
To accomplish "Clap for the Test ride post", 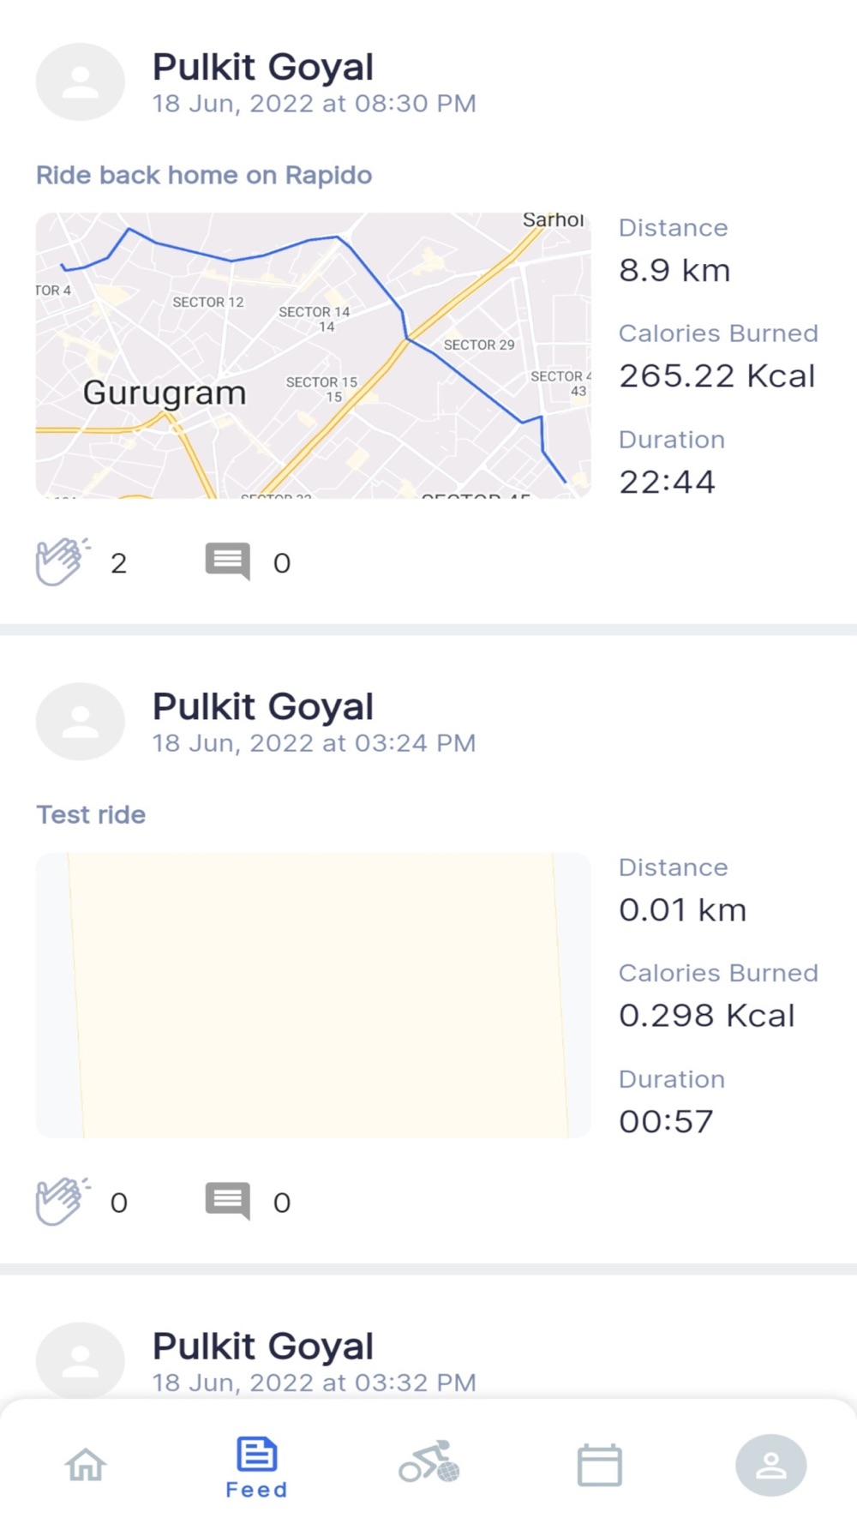I will tap(63, 1202).
